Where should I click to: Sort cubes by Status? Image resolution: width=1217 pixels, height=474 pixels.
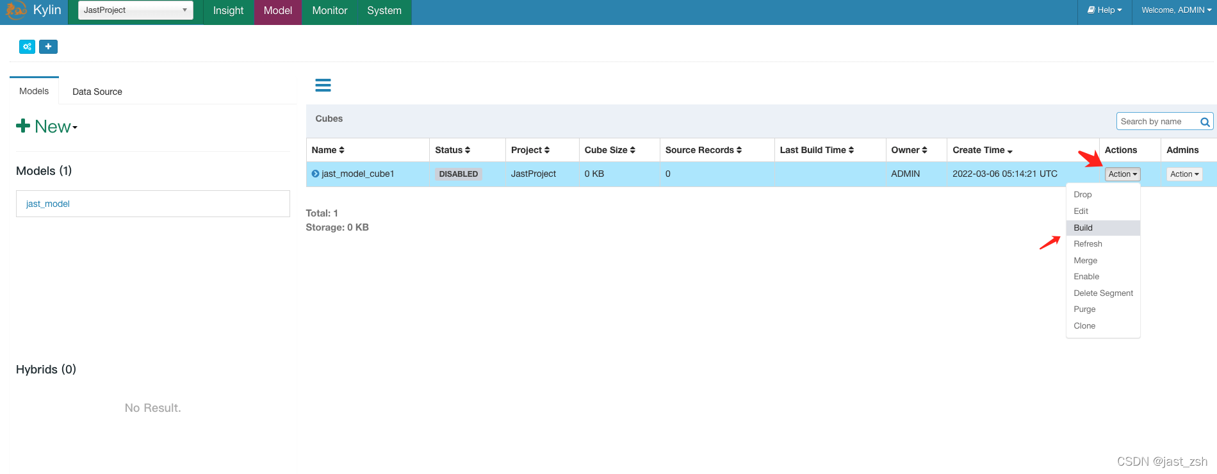453,150
